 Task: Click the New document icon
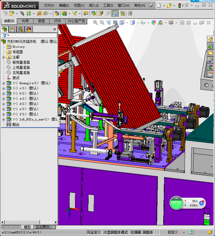[x=159, y=5]
